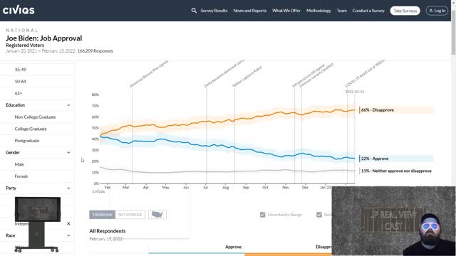Click the Take Surveys button

(405, 11)
